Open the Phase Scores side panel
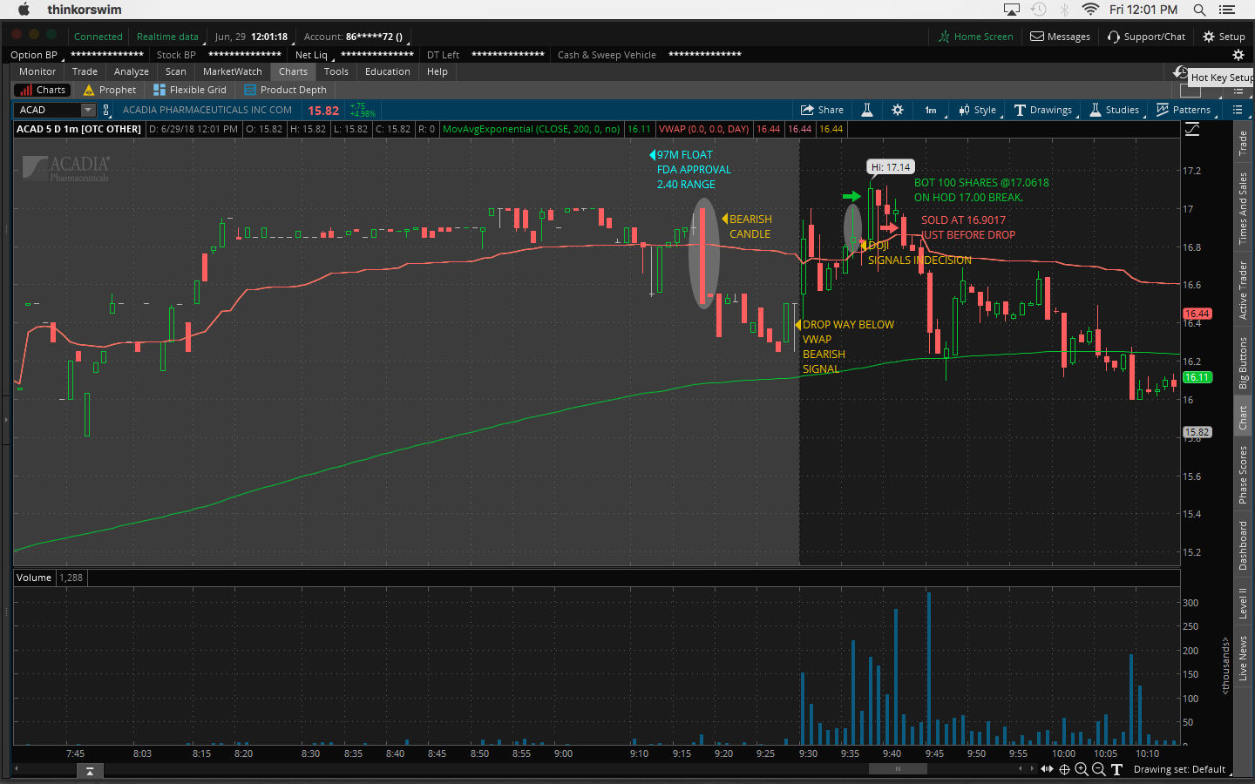The width and height of the screenshot is (1255, 784). [1243, 475]
